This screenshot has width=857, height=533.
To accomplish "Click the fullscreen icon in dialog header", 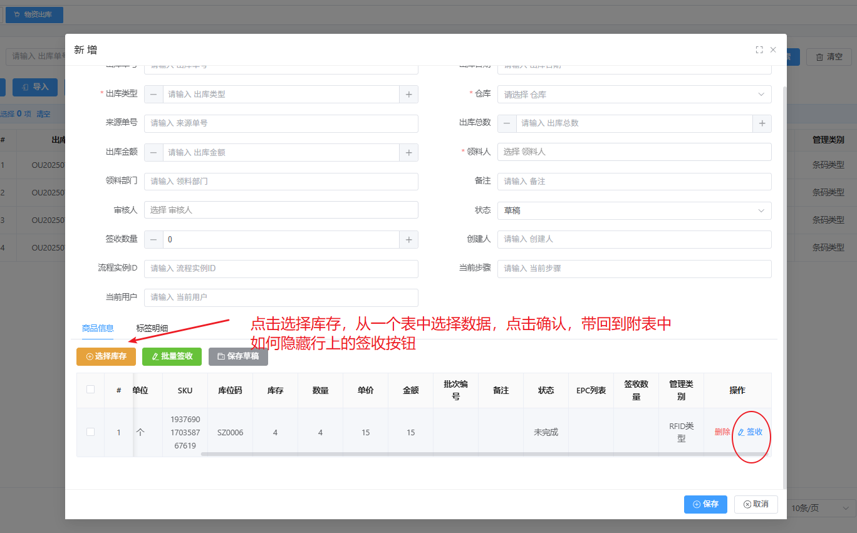I will click(x=759, y=50).
